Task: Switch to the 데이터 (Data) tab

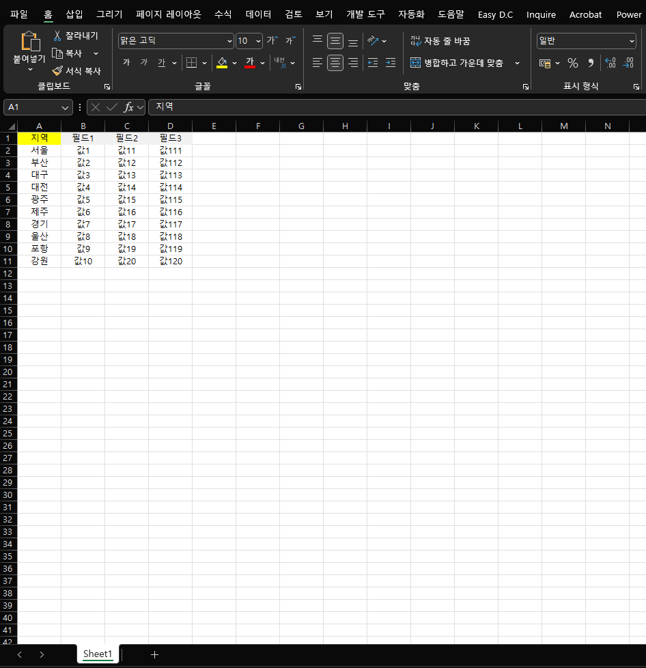Action: coord(258,14)
